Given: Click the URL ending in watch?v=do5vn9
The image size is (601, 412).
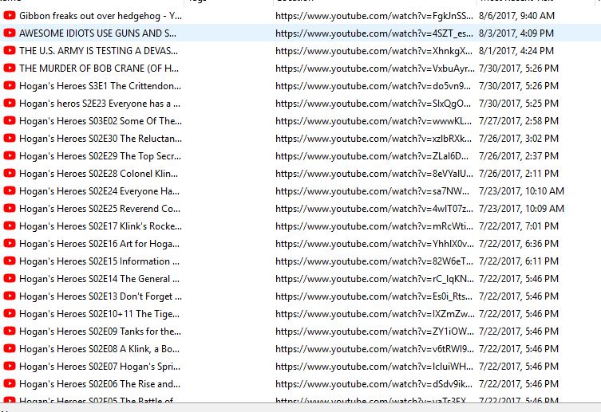Looking at the screenshot, I should (x=374, y=86).
